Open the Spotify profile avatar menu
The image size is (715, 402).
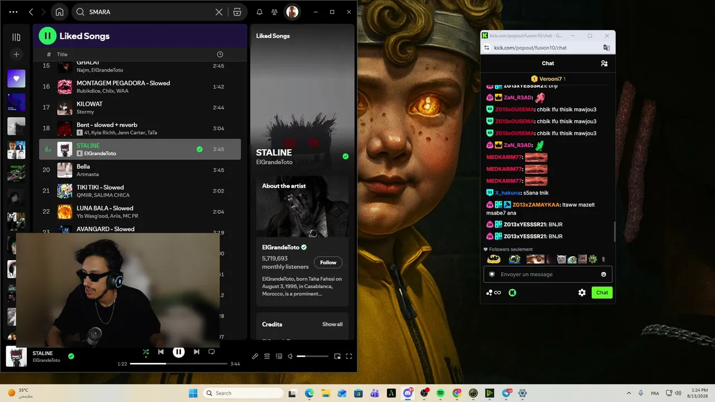(x=292, y=12)
